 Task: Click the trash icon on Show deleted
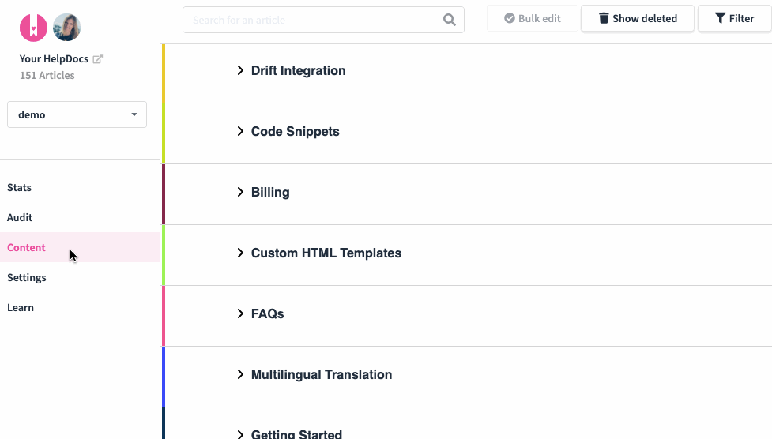(x=603, y=18)
